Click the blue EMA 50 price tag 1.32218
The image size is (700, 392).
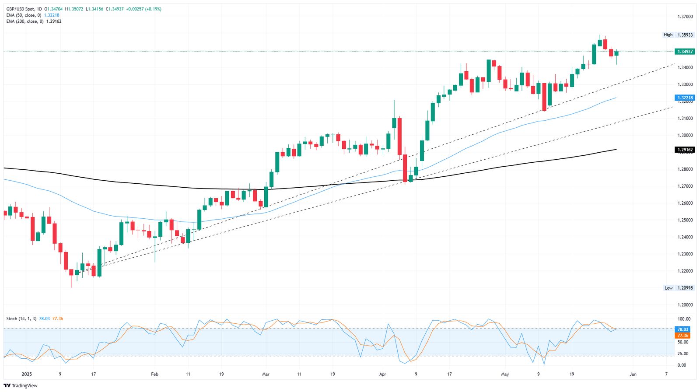click(685, 98)
